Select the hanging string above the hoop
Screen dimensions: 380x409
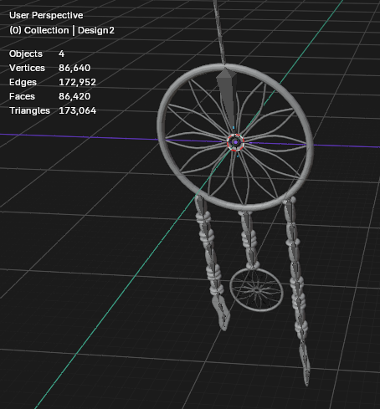point(219,31)
